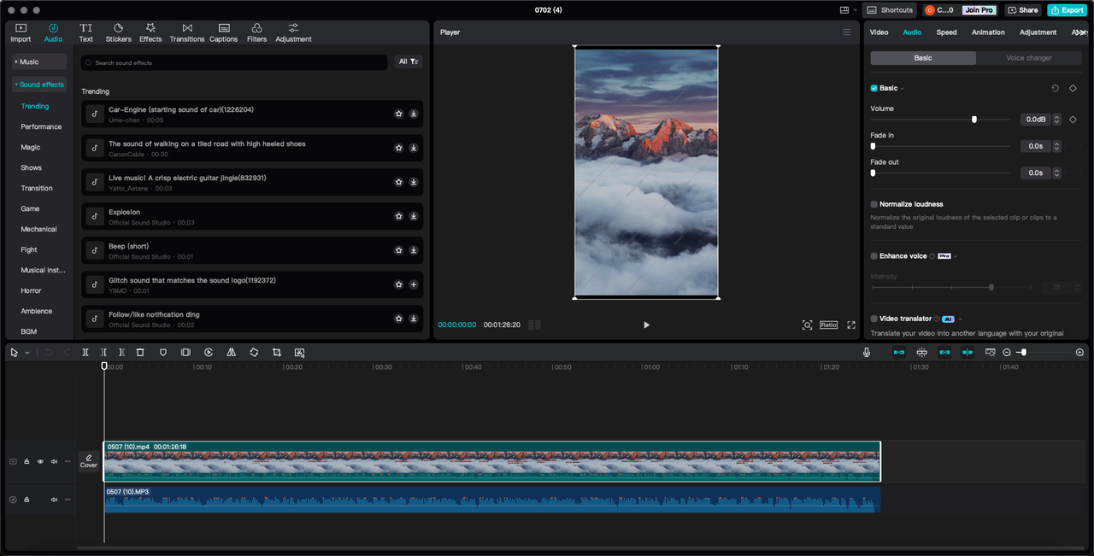This screenshot has width=1094, height=556.
Task: Click the preview axis icon
Action: pos(968,352)
